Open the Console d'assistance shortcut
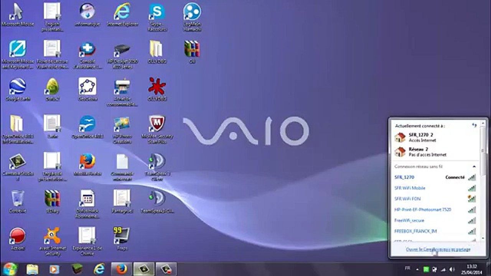The height and width of the screenshot is (276, 491). tap(87, 54)
